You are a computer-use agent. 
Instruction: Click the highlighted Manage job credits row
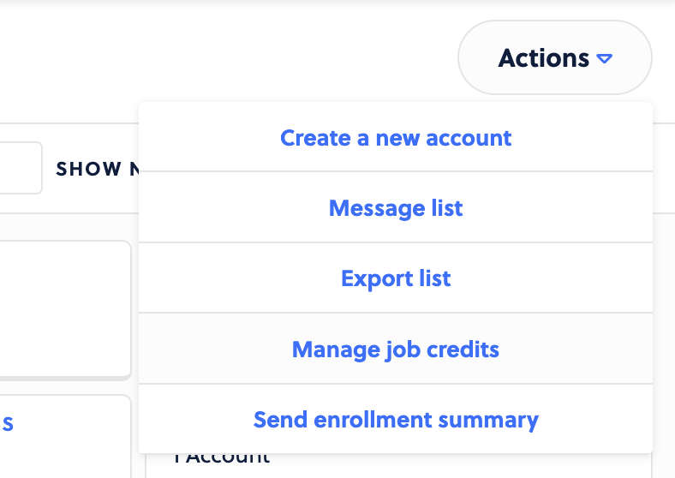tap(396, 349)
